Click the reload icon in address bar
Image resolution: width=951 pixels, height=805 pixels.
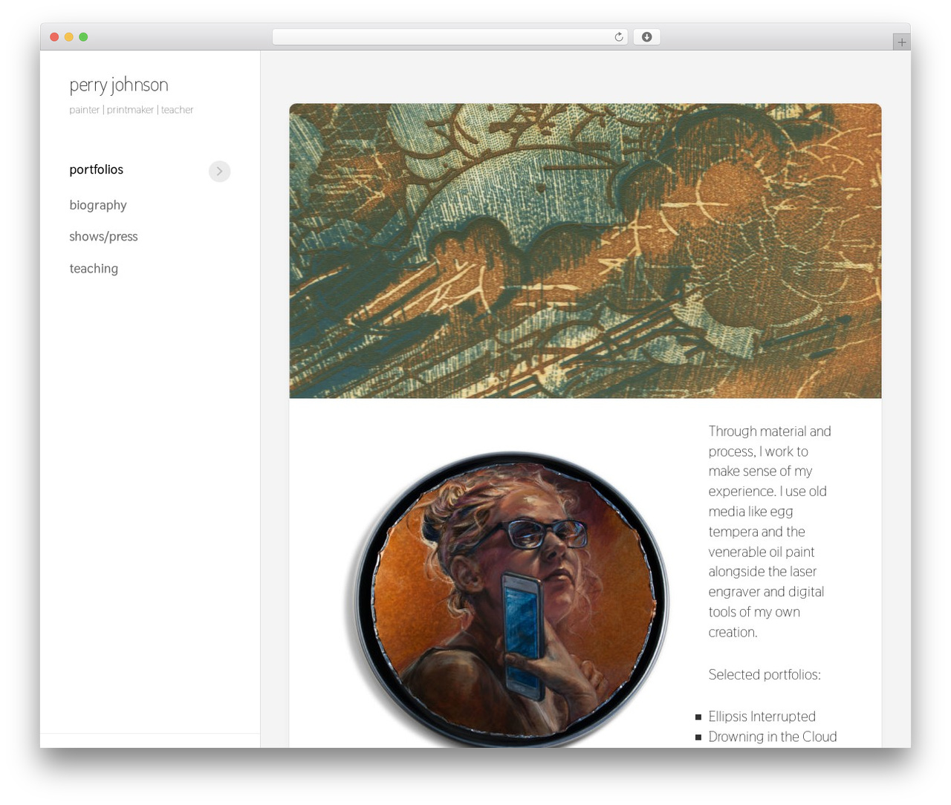(x=618, y=37)
